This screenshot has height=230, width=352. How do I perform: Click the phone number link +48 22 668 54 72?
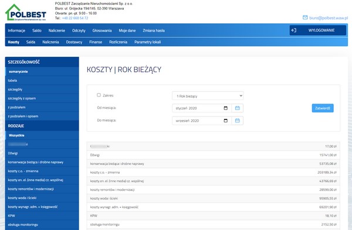75,18
